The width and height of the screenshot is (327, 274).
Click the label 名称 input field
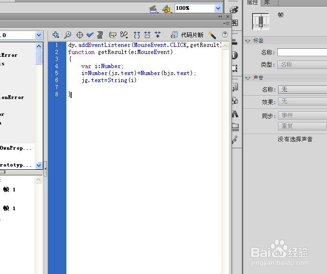(302, 53)
